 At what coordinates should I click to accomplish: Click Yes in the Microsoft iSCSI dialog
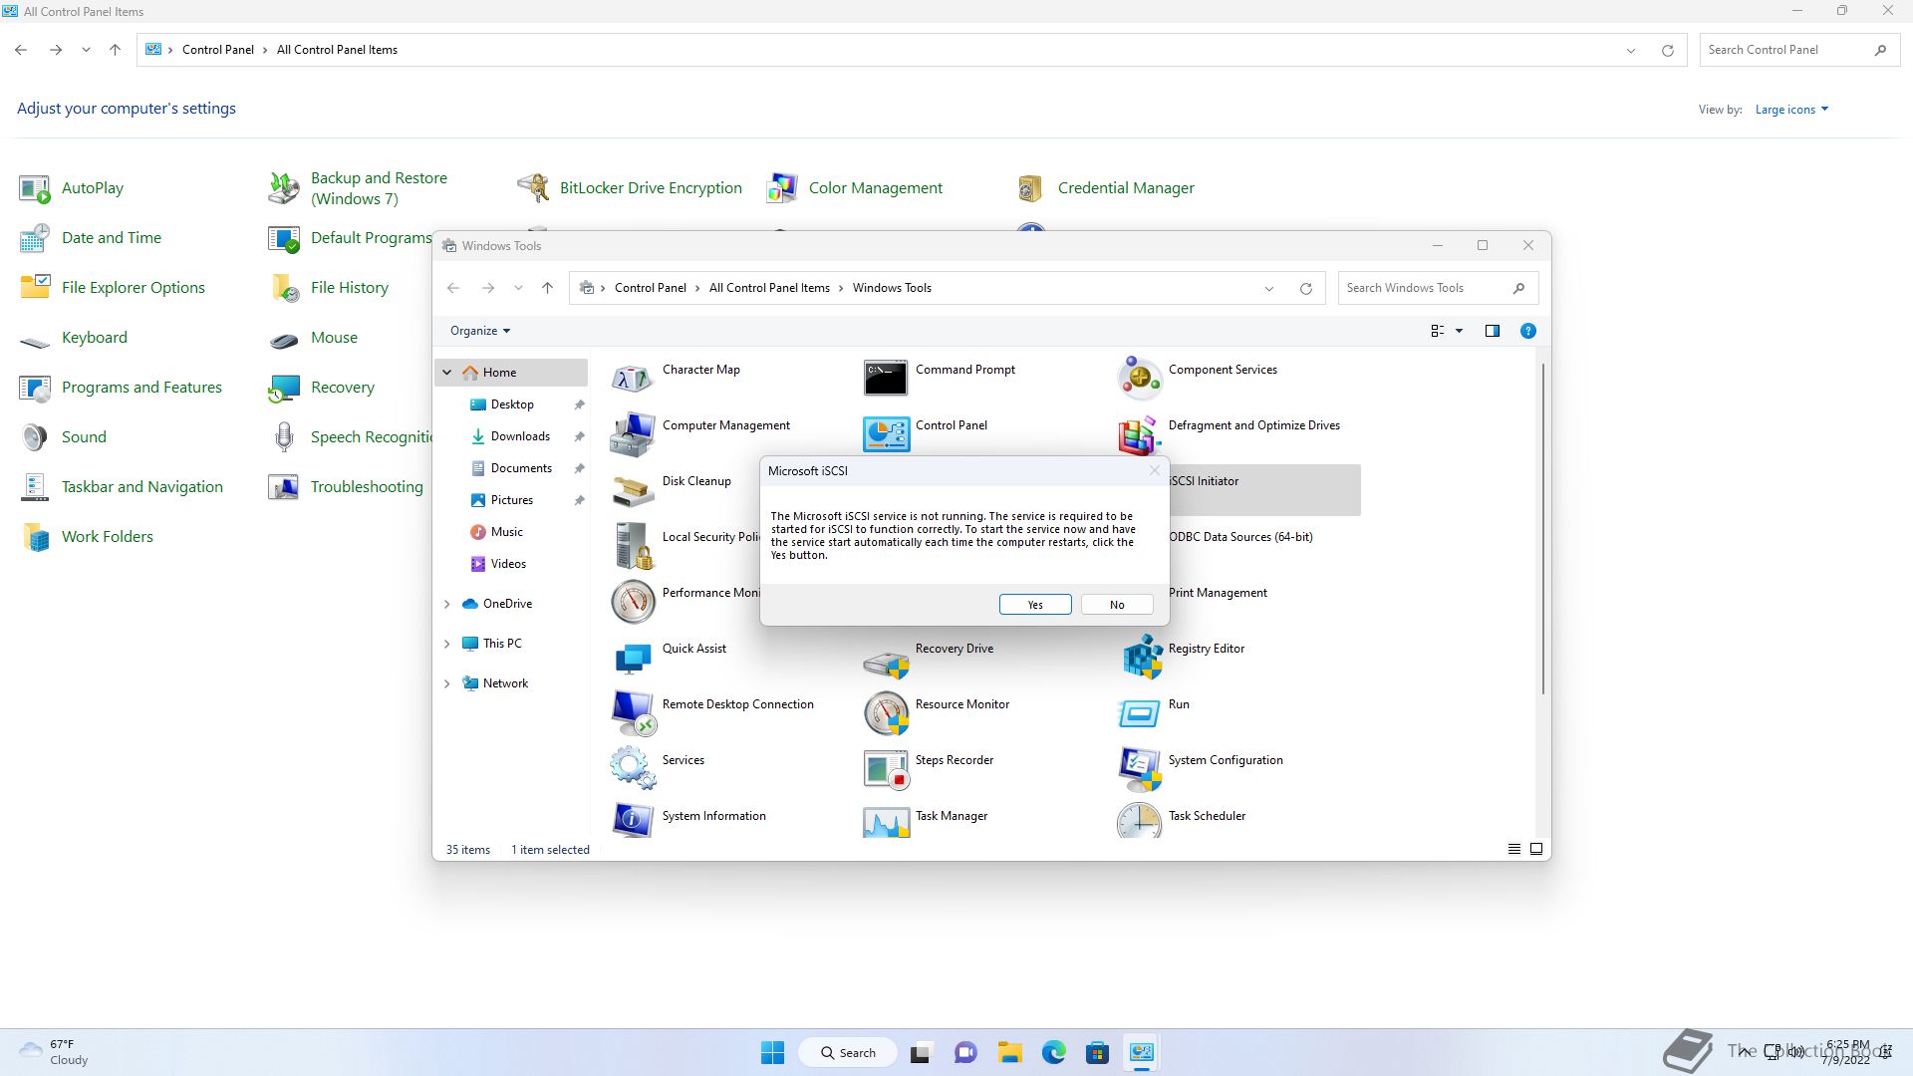[1035, 605]
